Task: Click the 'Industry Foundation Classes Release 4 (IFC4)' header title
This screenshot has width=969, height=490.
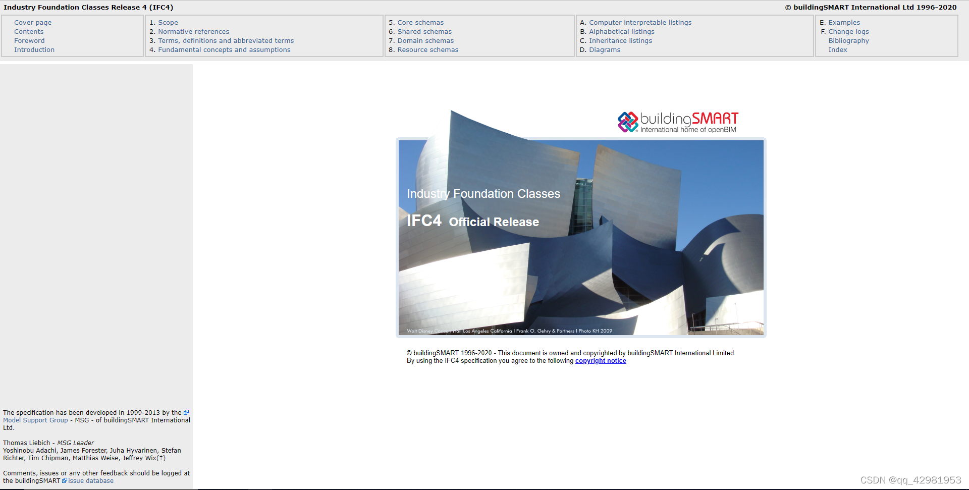Action: click(x=88, y=8)
